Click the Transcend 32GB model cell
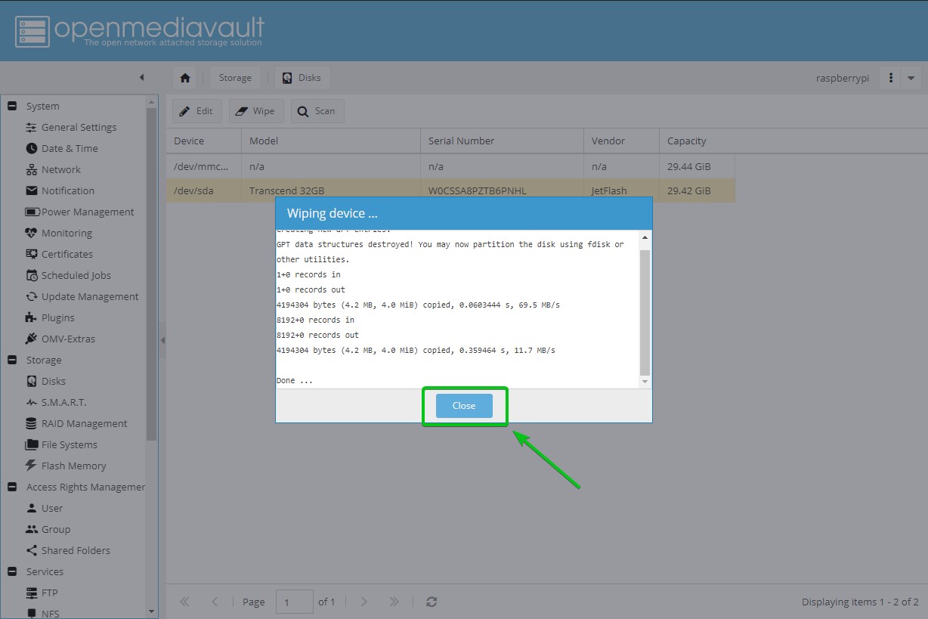The height and width of the screenshot is (619, 928). point(331,190)
